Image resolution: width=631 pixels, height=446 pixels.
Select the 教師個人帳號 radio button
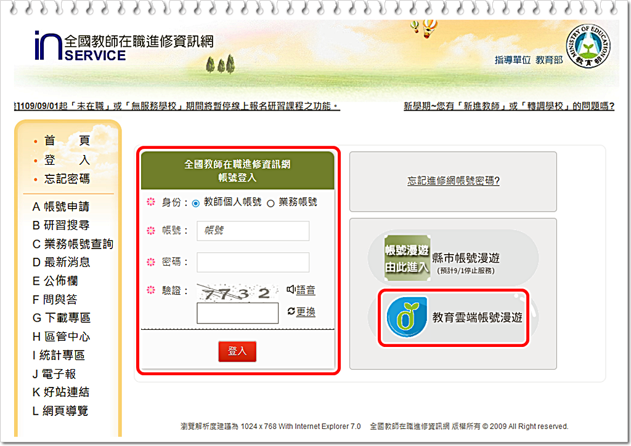tap(195, 203)
